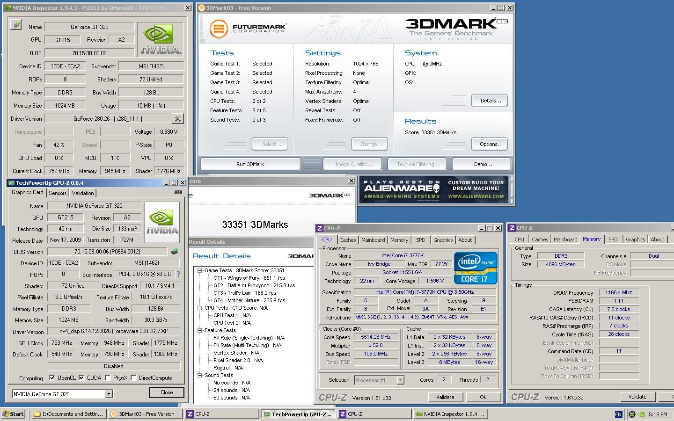Open Graphics tab in left CPU-Z window
This screenshot has width=674, height=421.
pos(443,240)
